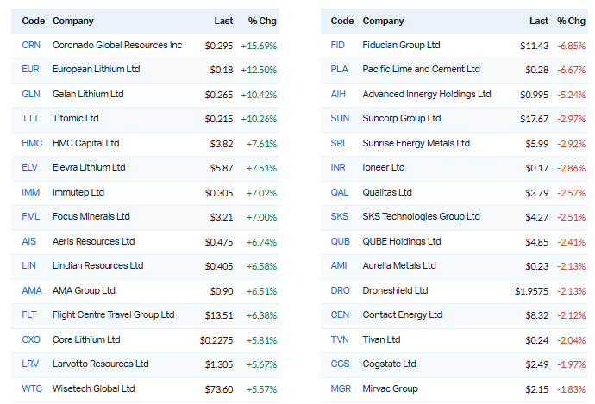Open the AMI stock code link
Viewport: 595px width, 404px height.
(339, 265)
